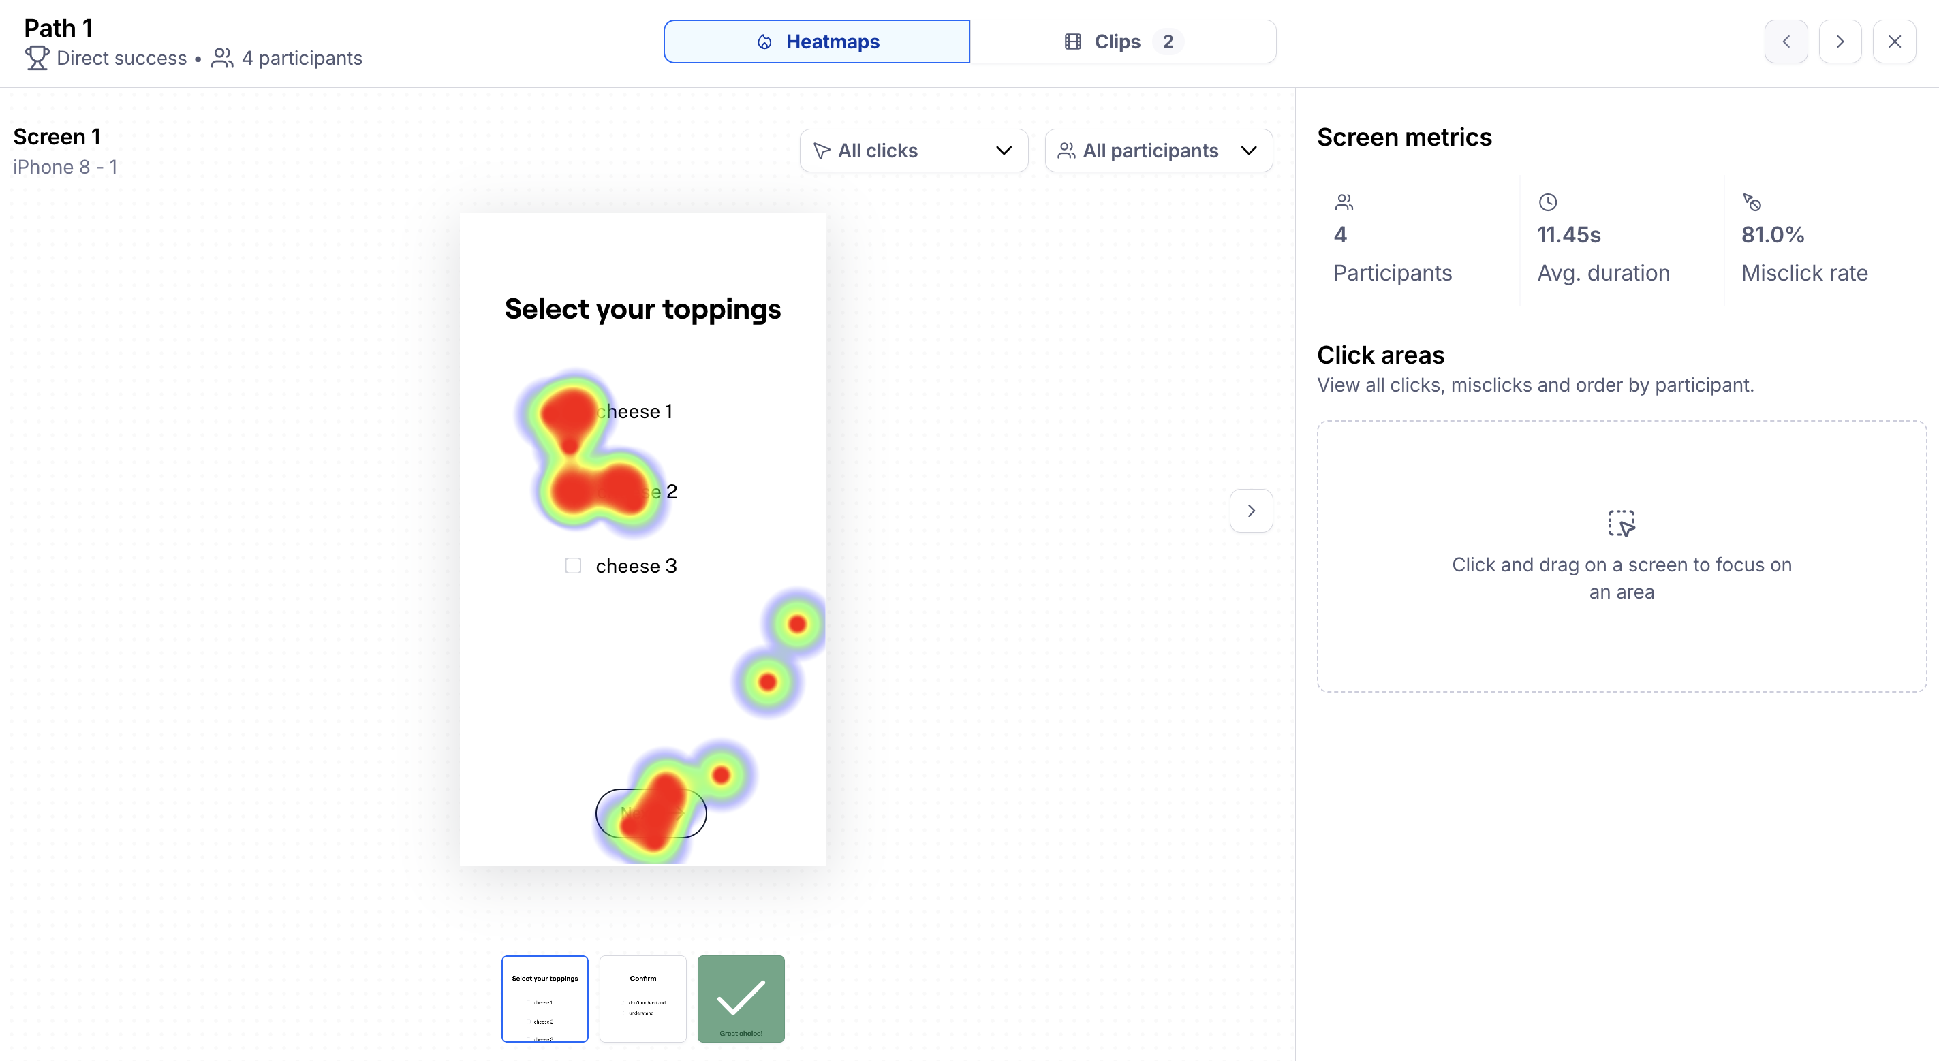Screen dimensions: 1939x1061
Task: Go to the previous path with the left arrow
Action: (x=1786, y=42)
